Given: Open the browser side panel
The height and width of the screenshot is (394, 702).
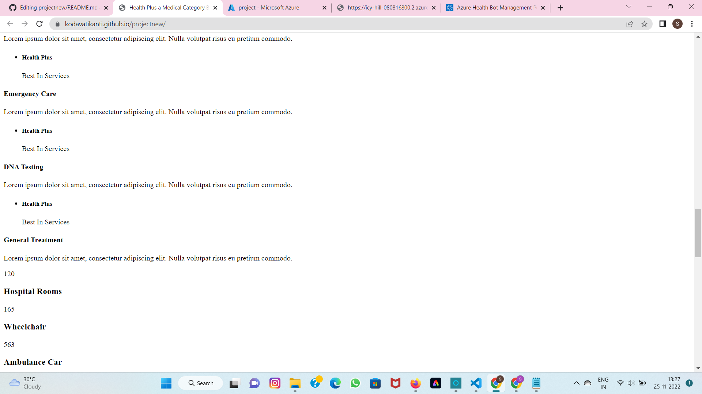Looking at the screenshot, I should coord(663,24).
